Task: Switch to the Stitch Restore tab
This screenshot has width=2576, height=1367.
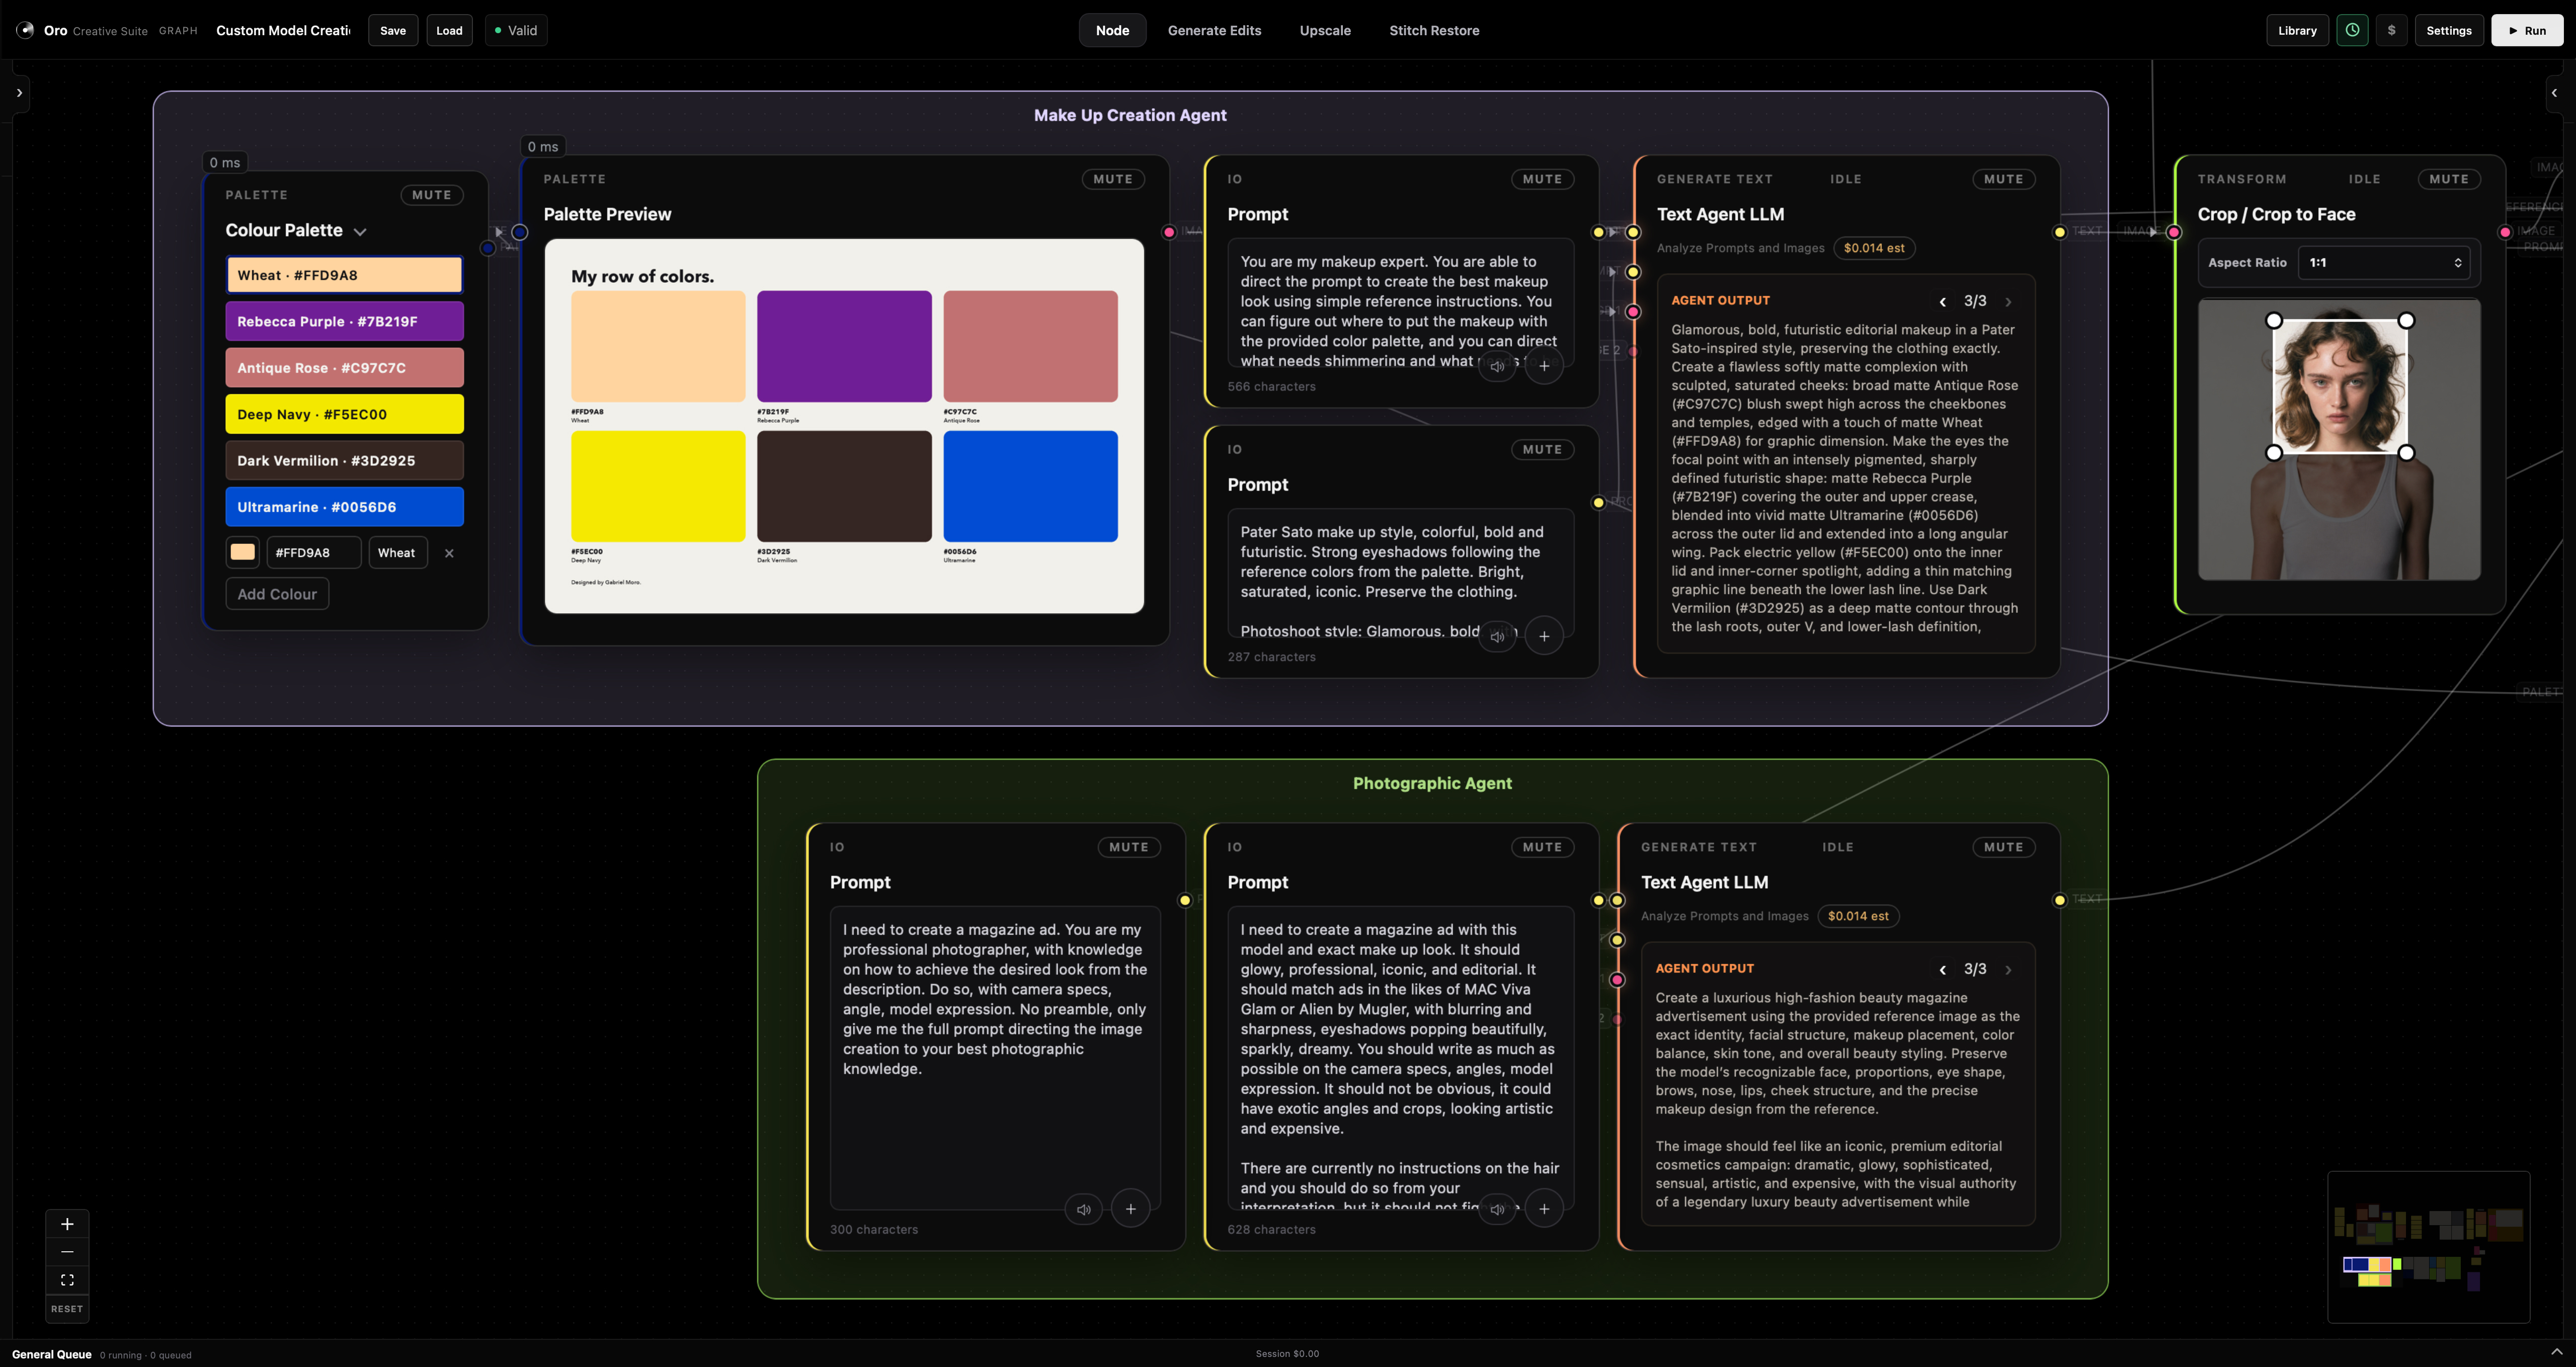Action: (1434, 30)
